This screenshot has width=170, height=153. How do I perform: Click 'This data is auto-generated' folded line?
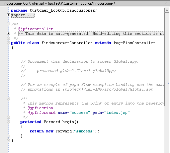(91, 34)
